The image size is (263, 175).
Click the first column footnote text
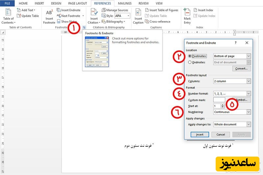(218, 145)
